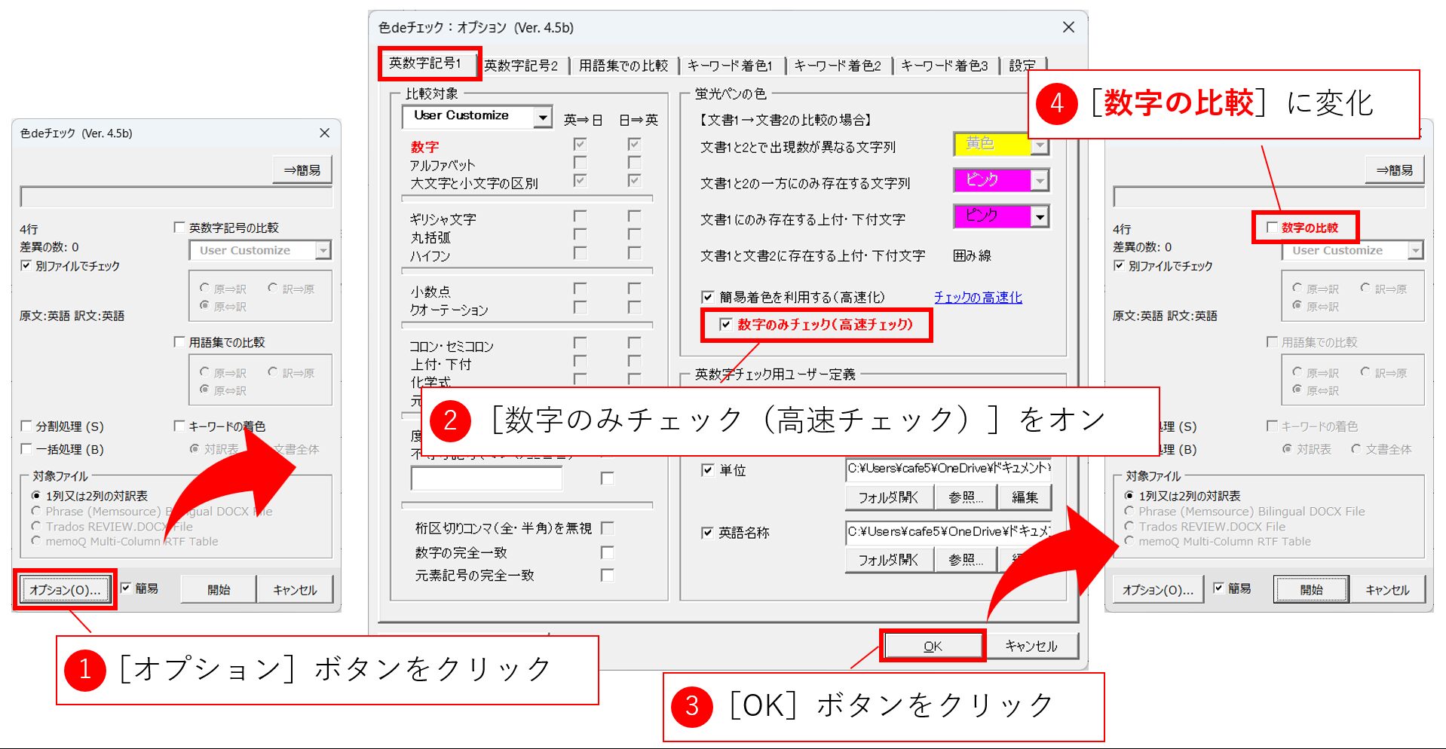Check 数字の比較 checkbox in right dialog

coord(1272,228)
